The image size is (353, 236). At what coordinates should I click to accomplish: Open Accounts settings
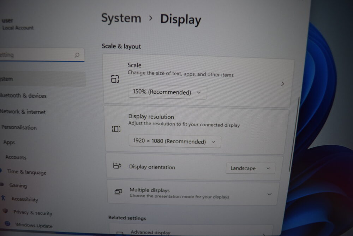tap(16, 157)
